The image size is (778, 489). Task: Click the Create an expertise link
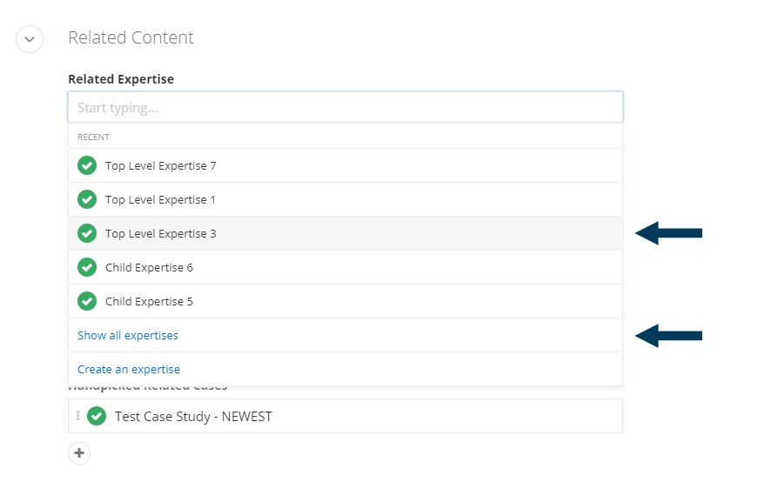click(x=129, y=369)
